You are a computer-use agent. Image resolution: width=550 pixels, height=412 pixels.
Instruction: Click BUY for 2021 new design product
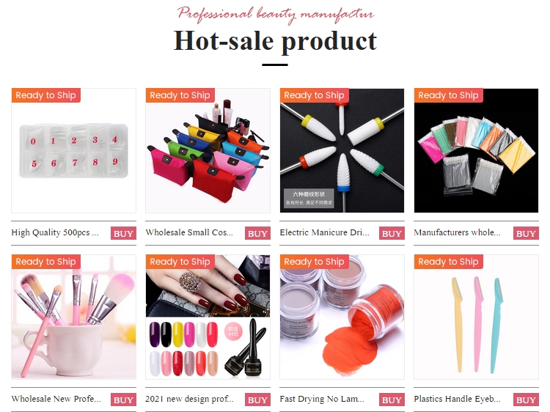tap(257, 400)
